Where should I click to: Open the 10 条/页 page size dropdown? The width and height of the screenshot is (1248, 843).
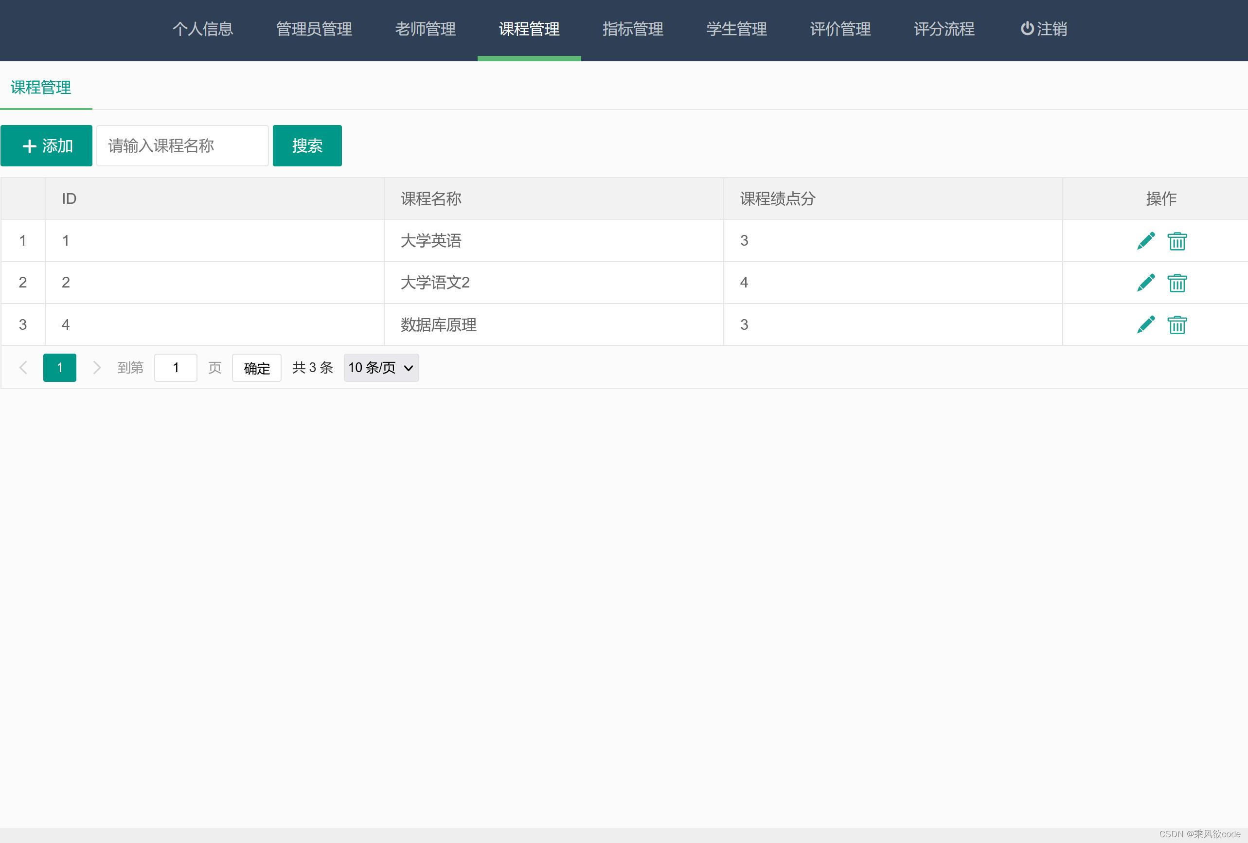click(380, 368)
